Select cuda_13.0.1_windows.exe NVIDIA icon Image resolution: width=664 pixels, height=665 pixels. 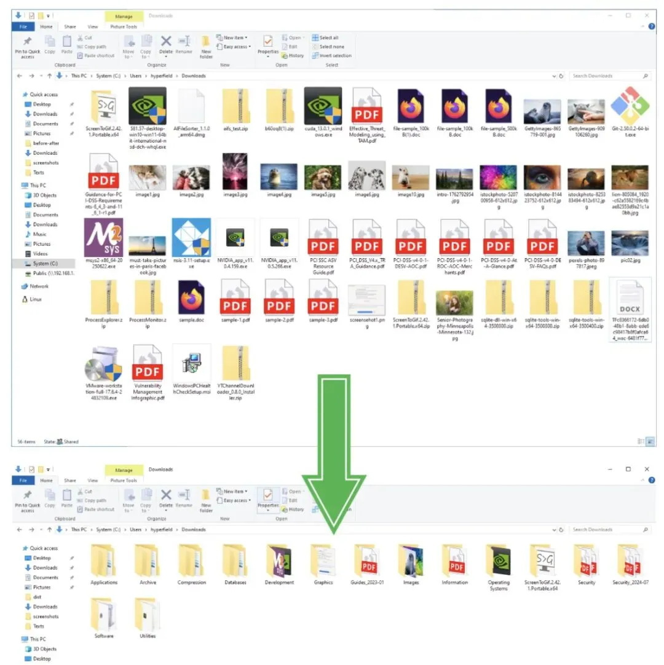323,106
